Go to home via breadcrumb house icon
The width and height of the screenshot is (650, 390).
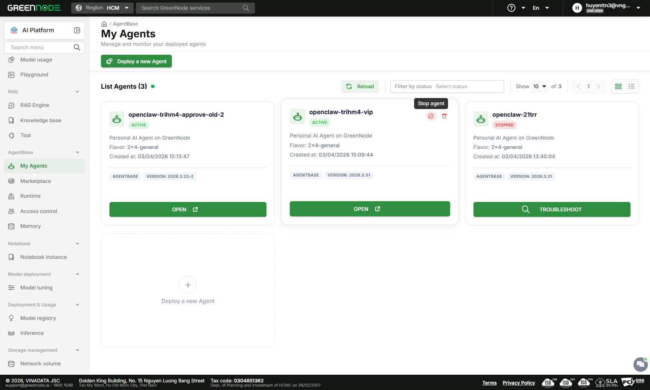click(x=104, y=24)
